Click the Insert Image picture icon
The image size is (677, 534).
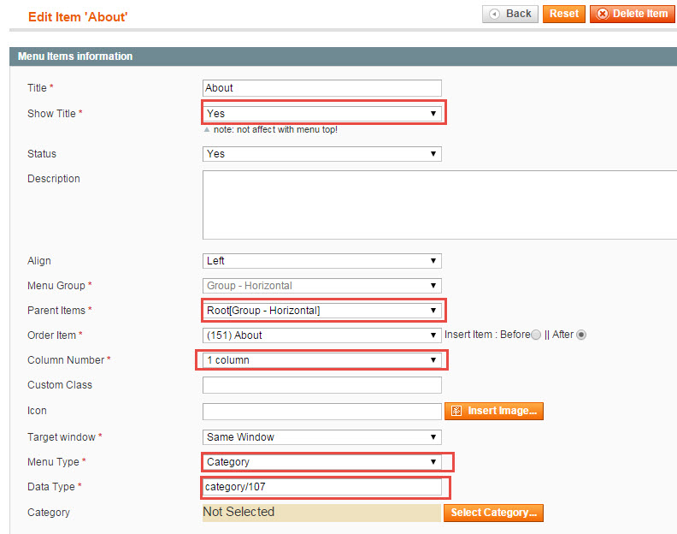[x=456, y=411]
